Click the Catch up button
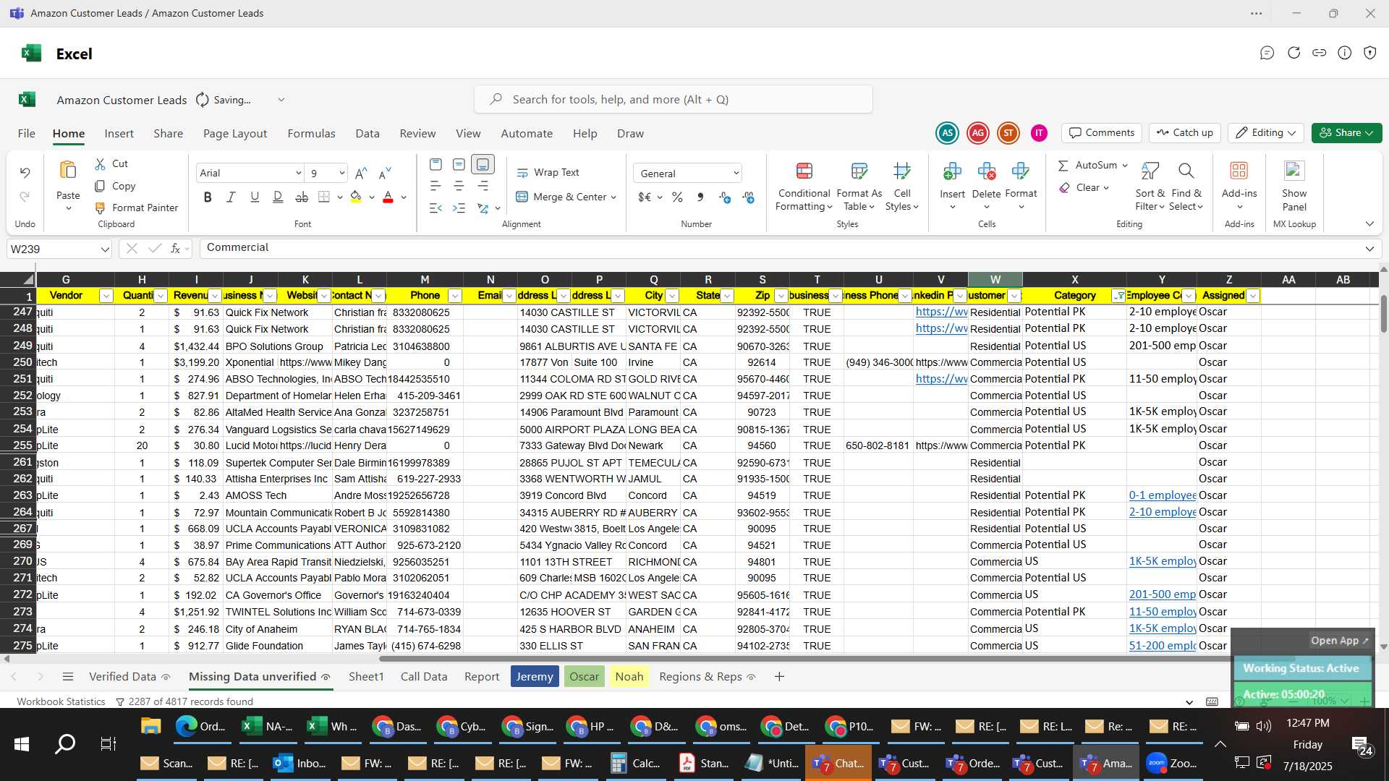 pyautogui.click(x=1184, y=133)
